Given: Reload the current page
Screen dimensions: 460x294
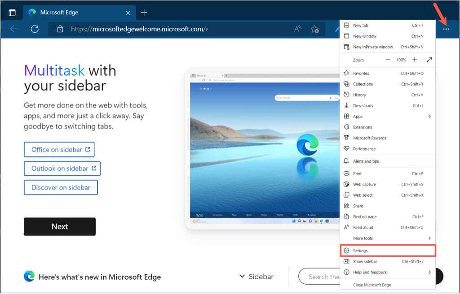Looking at the screenshot, I should [35, 29].
